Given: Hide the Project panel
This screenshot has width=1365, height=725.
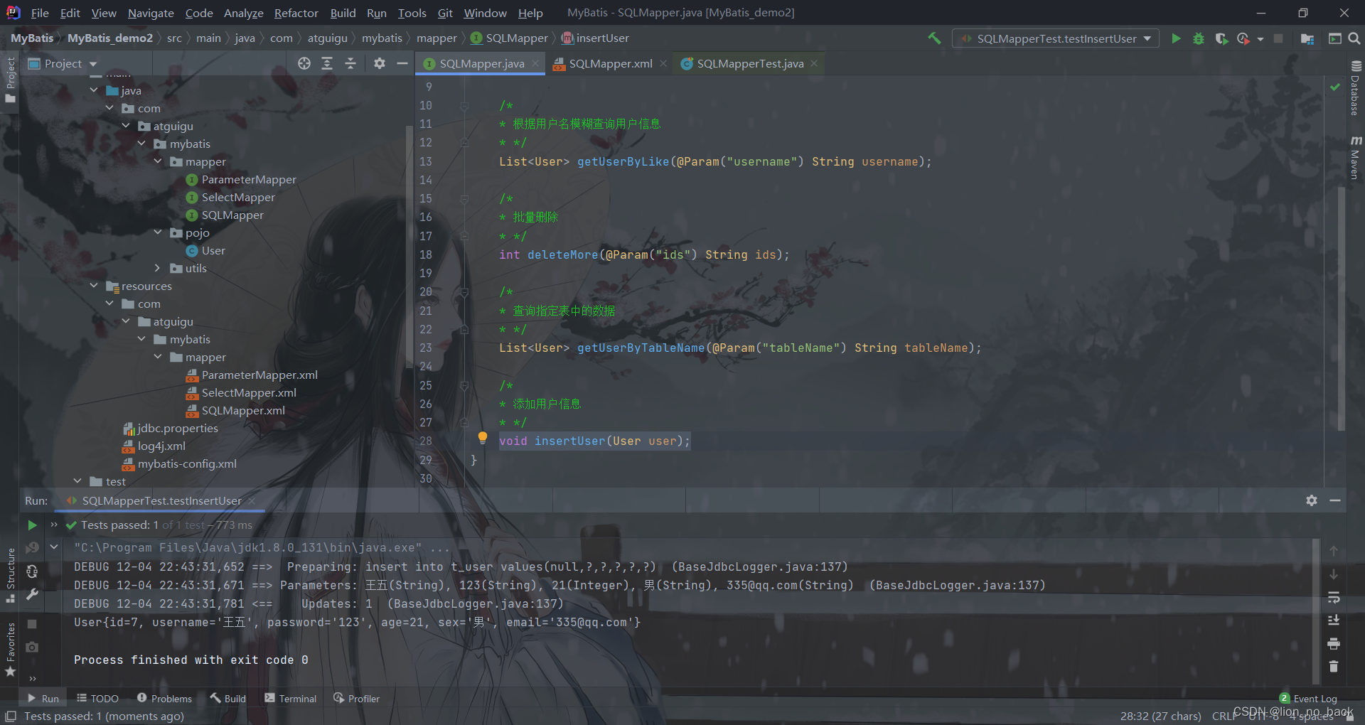Looking at the screenshot, I should 402,63.
